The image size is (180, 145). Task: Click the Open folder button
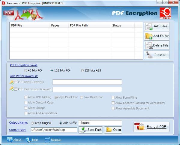(x=113, y=130)
